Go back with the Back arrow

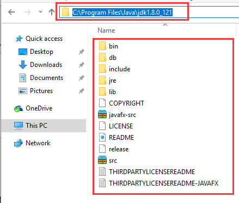coord(11,12)
